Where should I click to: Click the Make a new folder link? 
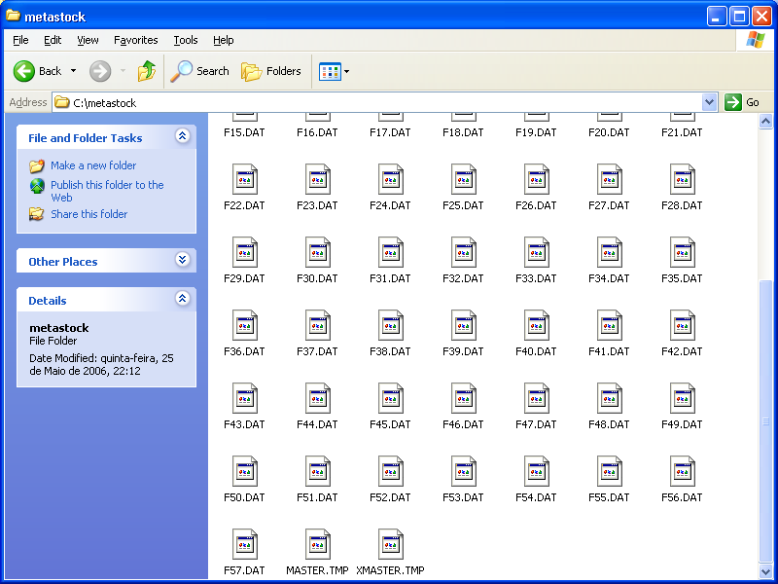tap(93, 165)
